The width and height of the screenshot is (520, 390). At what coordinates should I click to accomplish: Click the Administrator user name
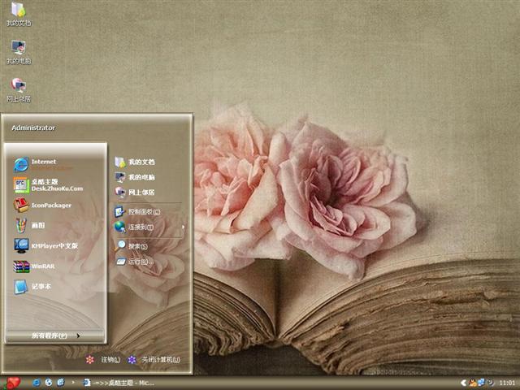click(x=33, y=128)
